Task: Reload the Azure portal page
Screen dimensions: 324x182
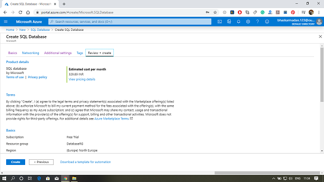Action: click(x=20, y=12)
